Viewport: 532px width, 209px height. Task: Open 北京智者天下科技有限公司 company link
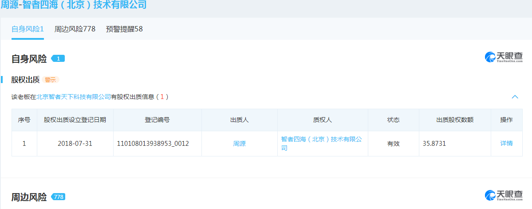coord(74,97)
